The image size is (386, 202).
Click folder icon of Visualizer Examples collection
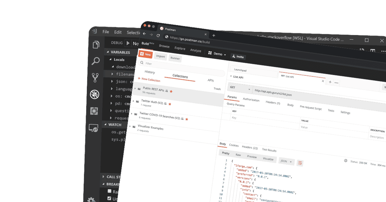tap(134, 127)
